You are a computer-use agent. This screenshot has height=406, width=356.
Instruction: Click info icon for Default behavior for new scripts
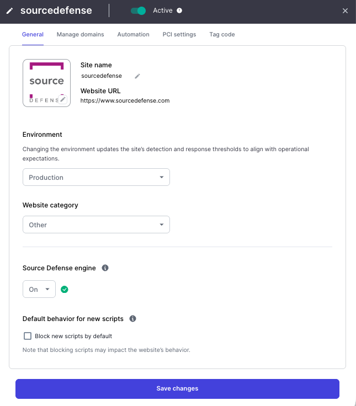pos(132,319)
